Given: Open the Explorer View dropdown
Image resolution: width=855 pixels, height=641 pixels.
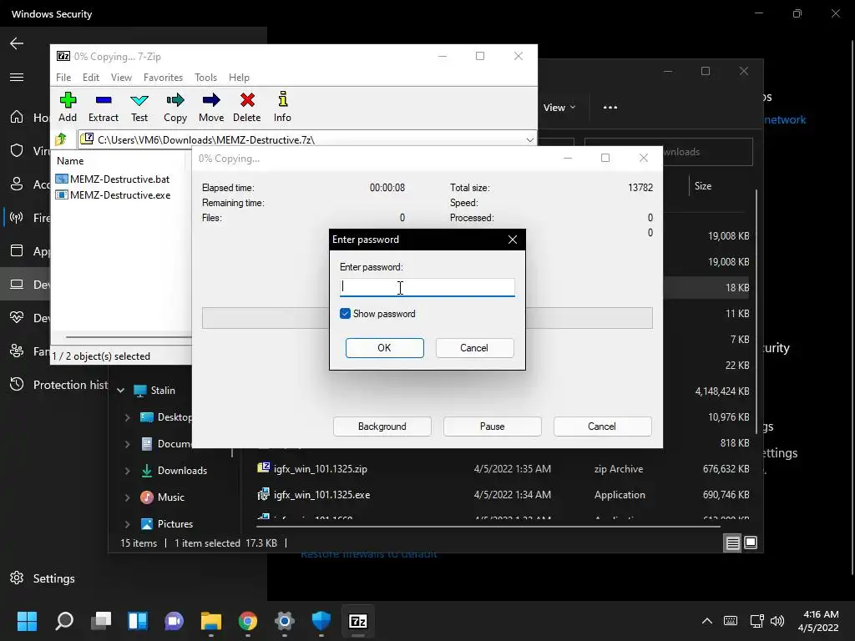Looking at the screenshot, I should pyautogui.click(x=559, y=108).
